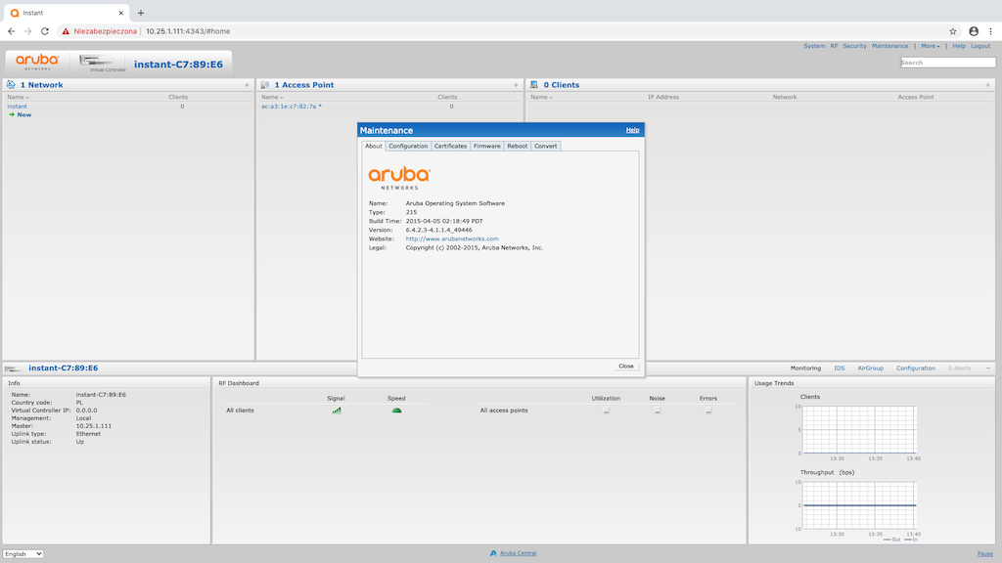Screen dimensions: 1002x563
Task: Open the More dropdown menu
Action: [x=930, y=46]
